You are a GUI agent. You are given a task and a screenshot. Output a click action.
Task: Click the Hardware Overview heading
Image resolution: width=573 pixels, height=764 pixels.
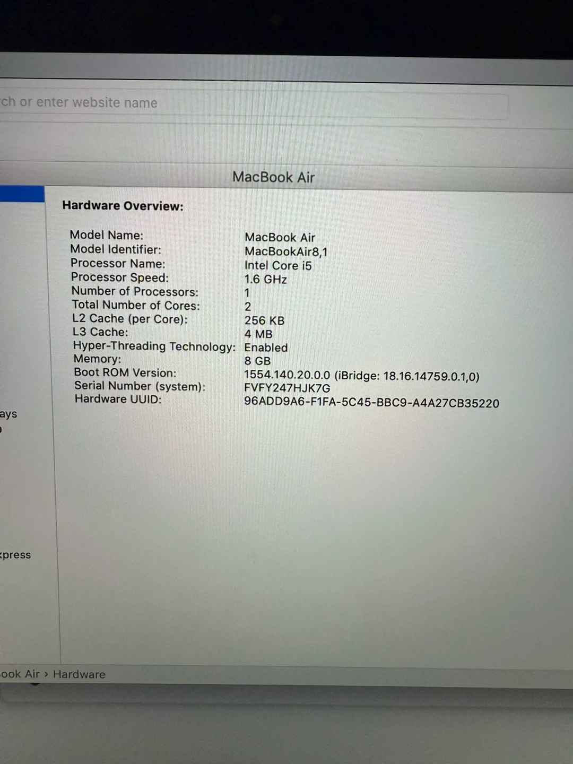123,206
